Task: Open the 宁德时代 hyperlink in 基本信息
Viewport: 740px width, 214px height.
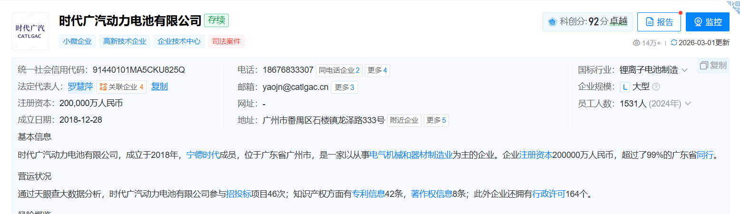Action: coord(203,155)
